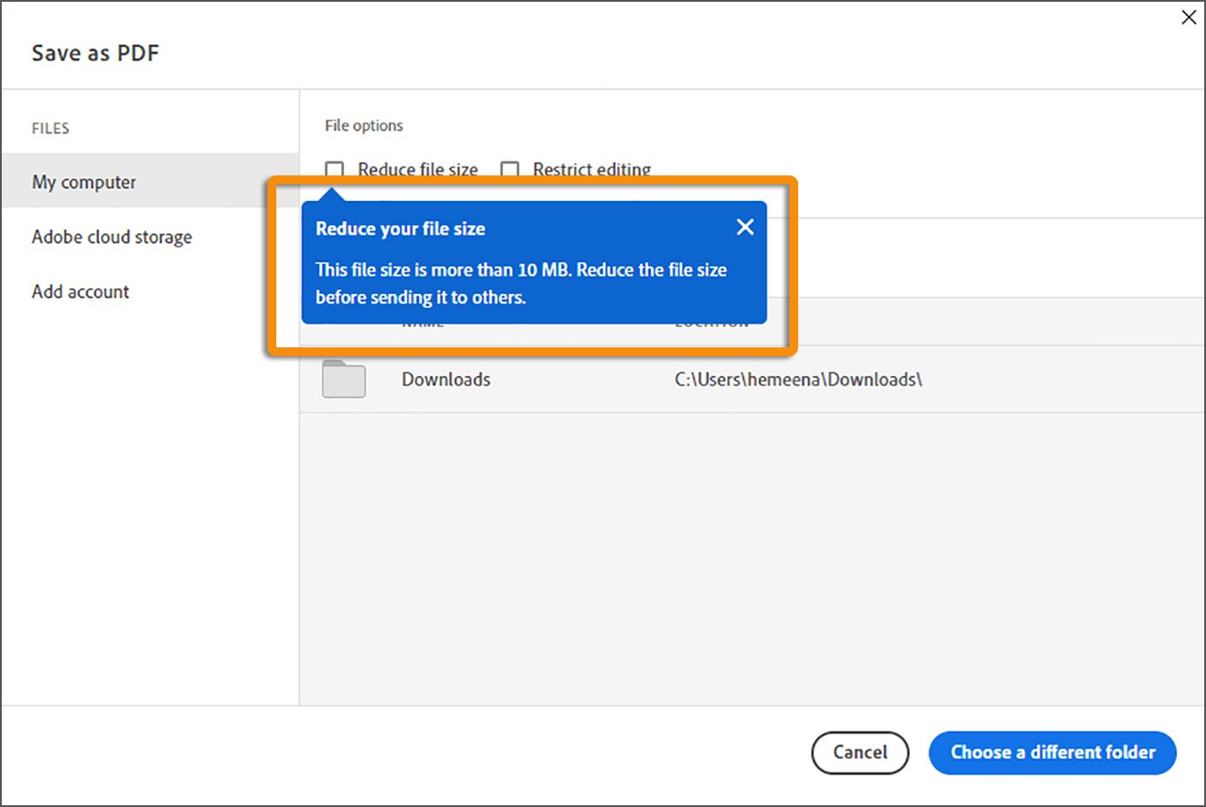Click the path C:\Users\hemeena\Downloads\
This screenshot has height=807, width=1206.
(797, 379)
